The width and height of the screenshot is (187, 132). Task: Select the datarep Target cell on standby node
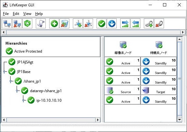pos(159,90)
